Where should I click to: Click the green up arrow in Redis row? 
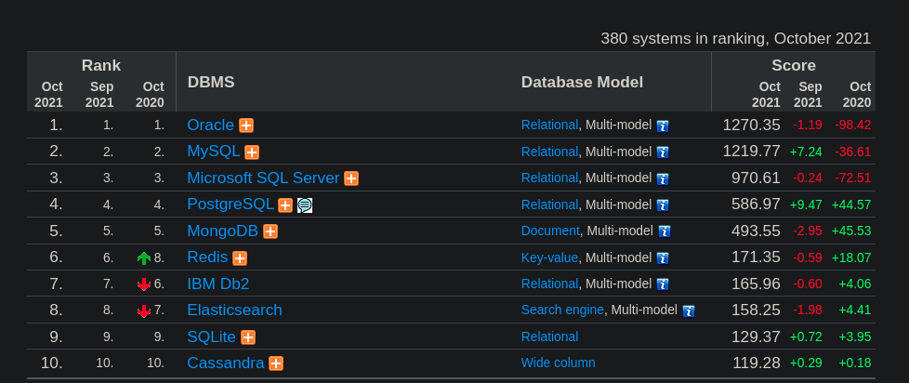pyautogui.click(x=144, y=258)
